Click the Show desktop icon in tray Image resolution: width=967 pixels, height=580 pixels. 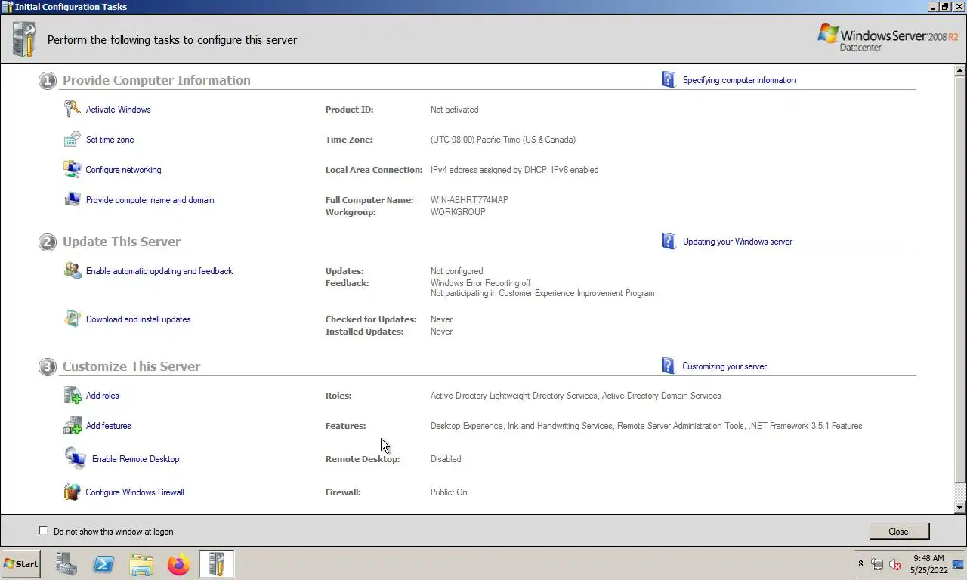click(959, 564)
